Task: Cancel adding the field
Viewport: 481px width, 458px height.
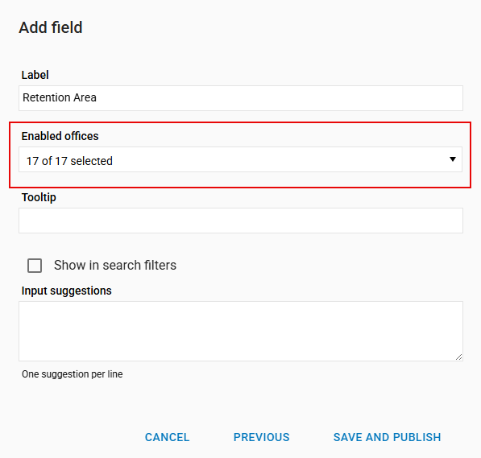Action: (x=168, y=437)
